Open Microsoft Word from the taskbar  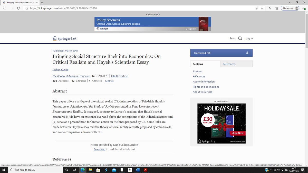tap(138, 170)
